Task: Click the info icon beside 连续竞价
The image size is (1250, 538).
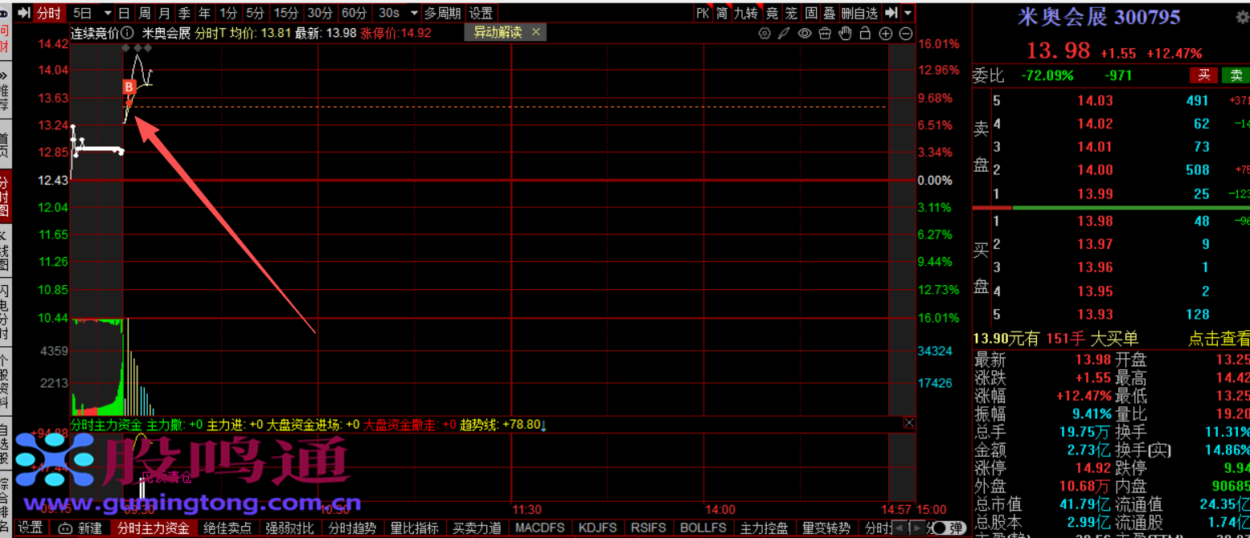Action: click(x=128, y=33)
